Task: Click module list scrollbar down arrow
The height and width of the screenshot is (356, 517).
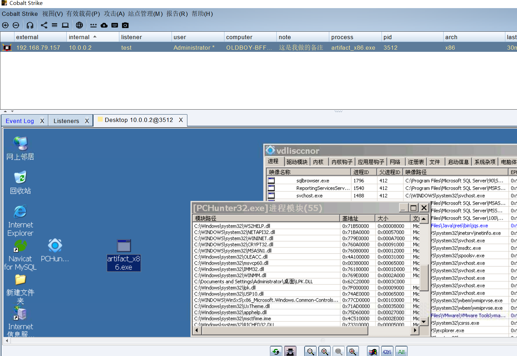Action: (424, 321)
